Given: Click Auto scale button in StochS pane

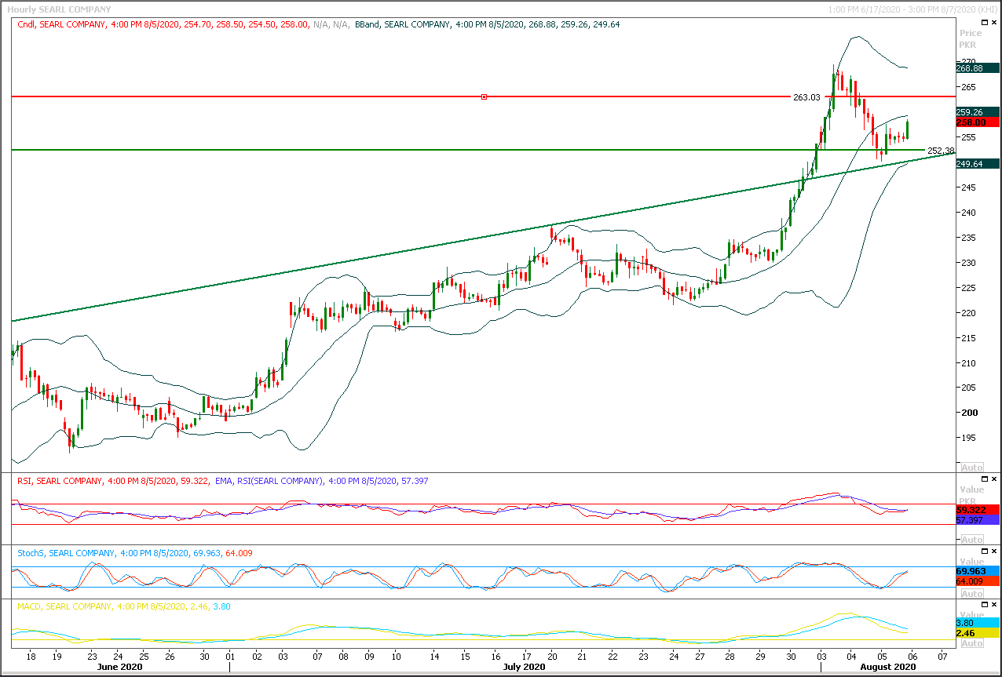Looking at the screenshot, I should pyautogui.click(x=972, y=593).
